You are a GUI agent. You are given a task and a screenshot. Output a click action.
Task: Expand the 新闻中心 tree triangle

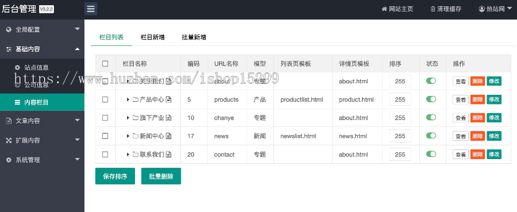point(128,136)
